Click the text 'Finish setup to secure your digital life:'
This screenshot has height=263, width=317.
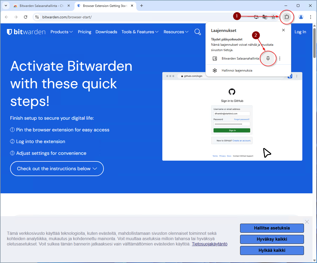click(x=52, y=118)
